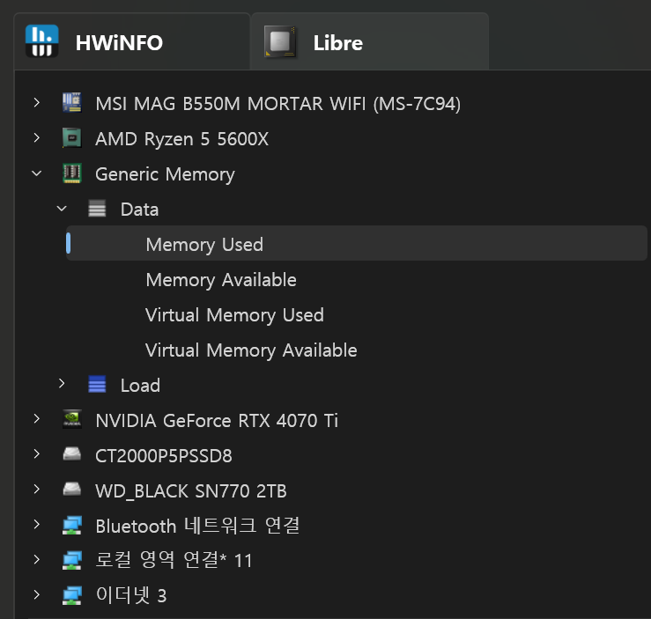The height and width of the screenshot is (619, 651).
Task: Select the Load group label
Action: tap(140, 386)
